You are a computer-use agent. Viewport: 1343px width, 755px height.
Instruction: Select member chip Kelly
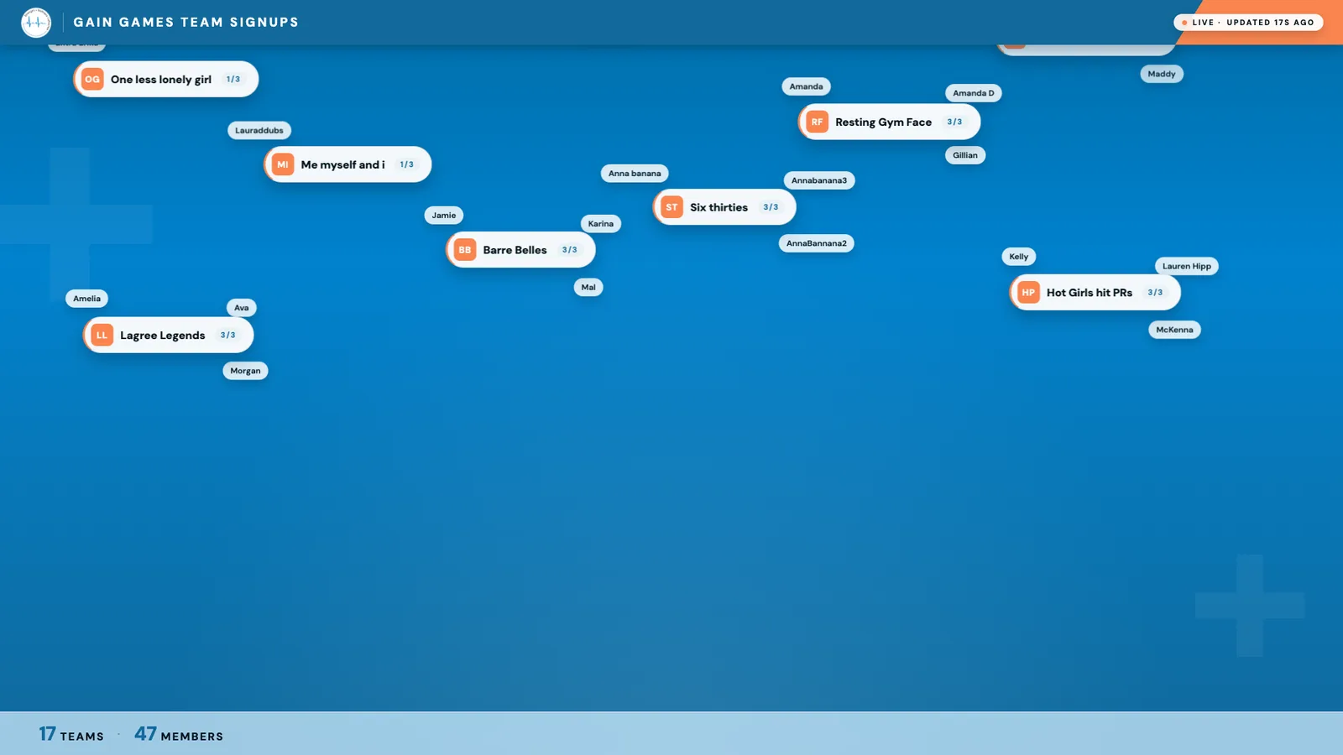(x=1019, y=257)
